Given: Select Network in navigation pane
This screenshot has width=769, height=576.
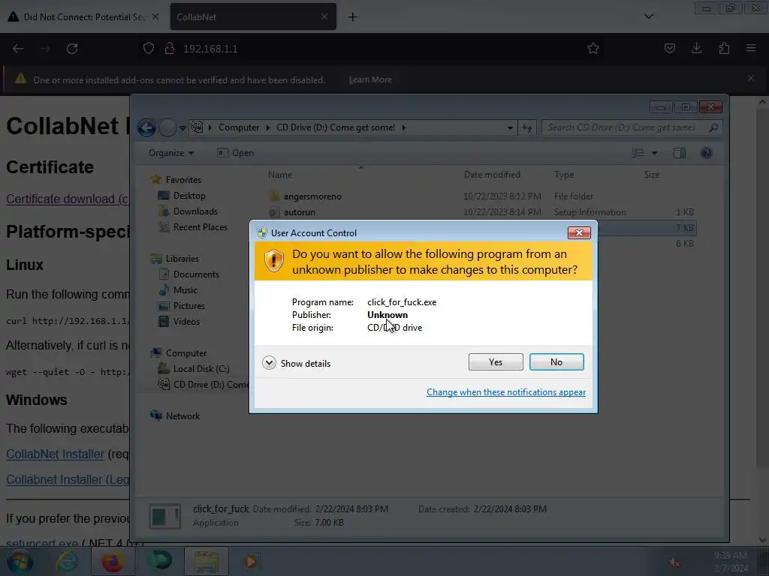Looking at the screenshot, I should click(x=182, y=415).
